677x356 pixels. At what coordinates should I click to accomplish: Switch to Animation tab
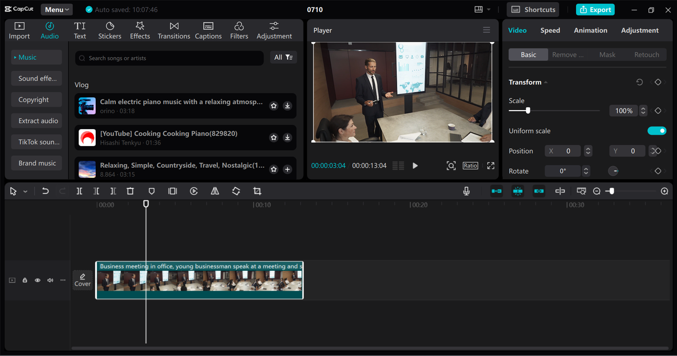(x=590, y=30)
